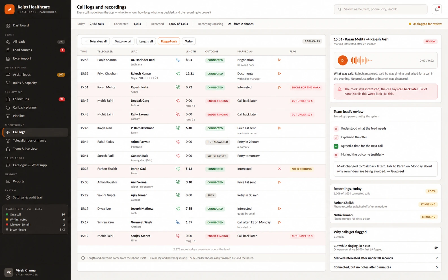Viewport: 448px width, 280px height.
Task: Play the recording in Aman Kaushik's row
Action: click(x=279, y=182)
